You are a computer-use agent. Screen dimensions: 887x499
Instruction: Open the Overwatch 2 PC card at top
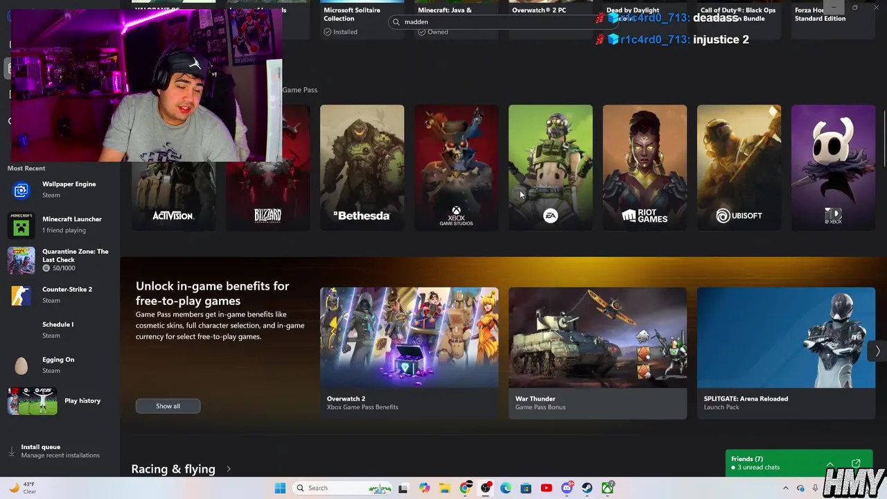coord(550,19)
